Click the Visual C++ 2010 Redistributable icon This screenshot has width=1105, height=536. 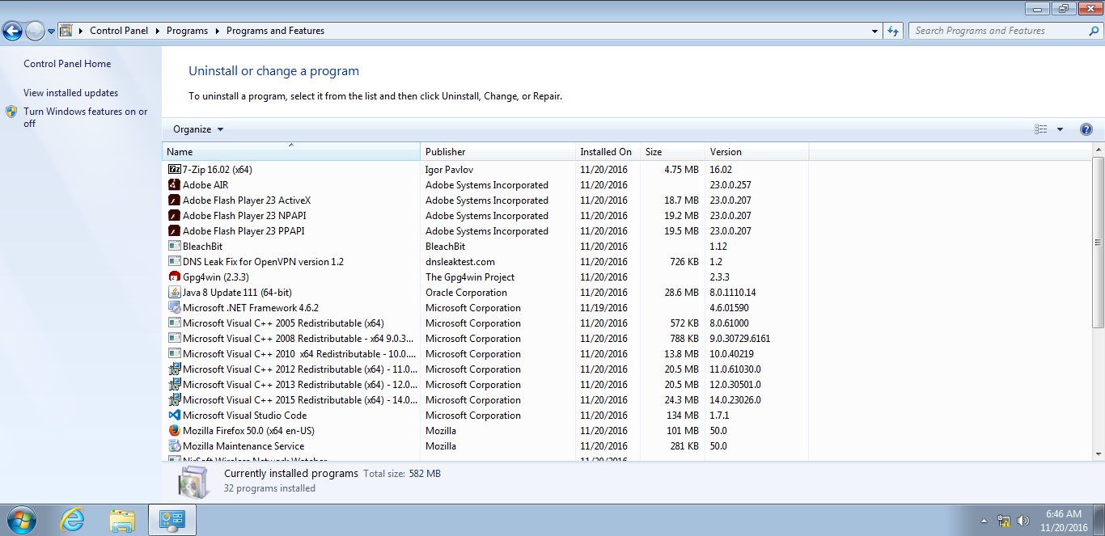(174, 354)
